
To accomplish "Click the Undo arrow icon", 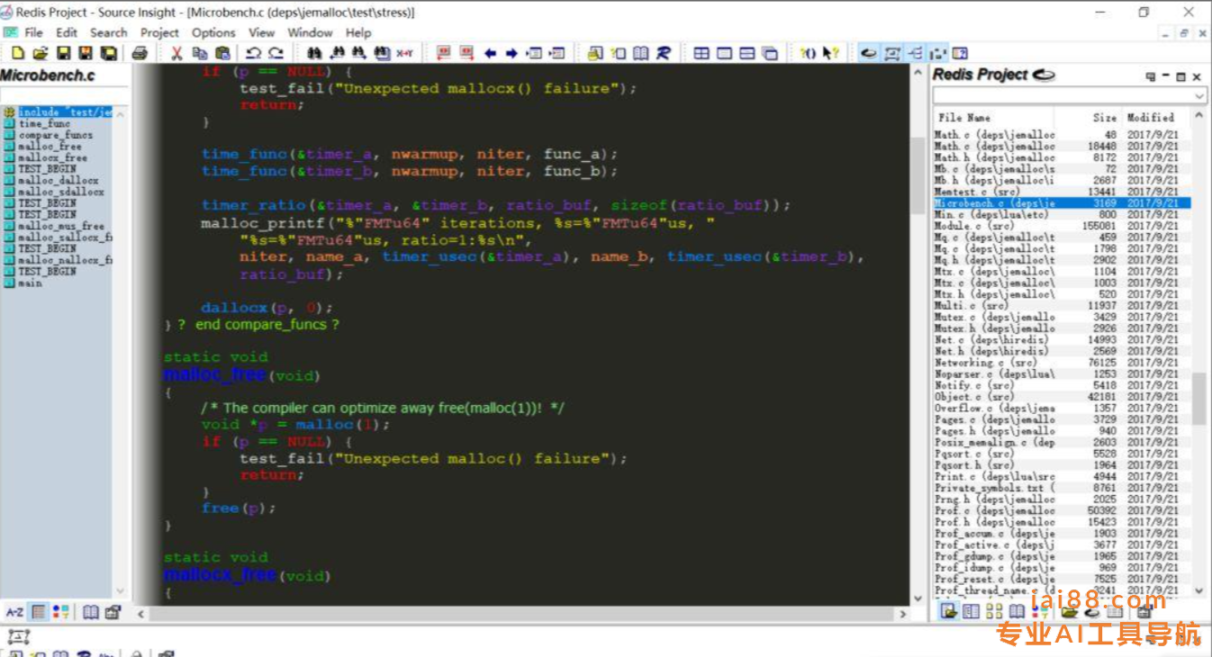I will click(253, 53).
